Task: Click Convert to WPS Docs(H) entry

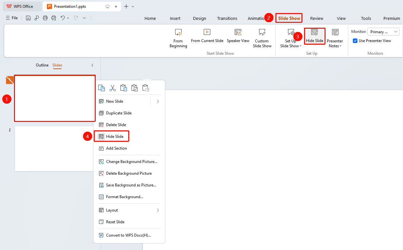Action: coord(129,235)
